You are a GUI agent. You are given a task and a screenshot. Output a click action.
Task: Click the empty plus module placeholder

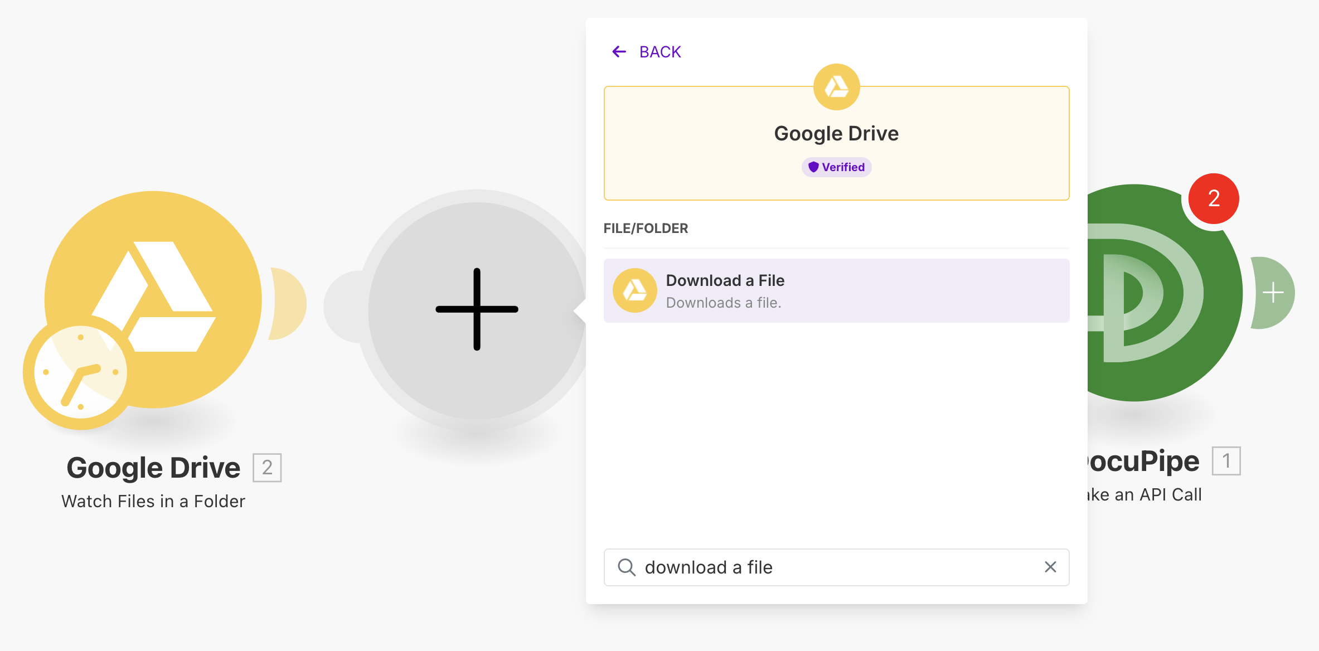[477, 309]
